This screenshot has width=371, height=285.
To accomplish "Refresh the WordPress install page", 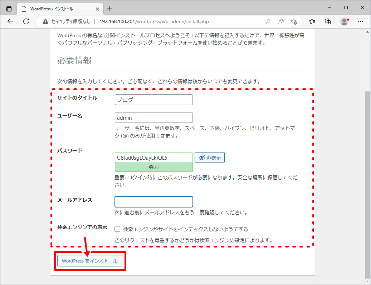I will 26,21.
